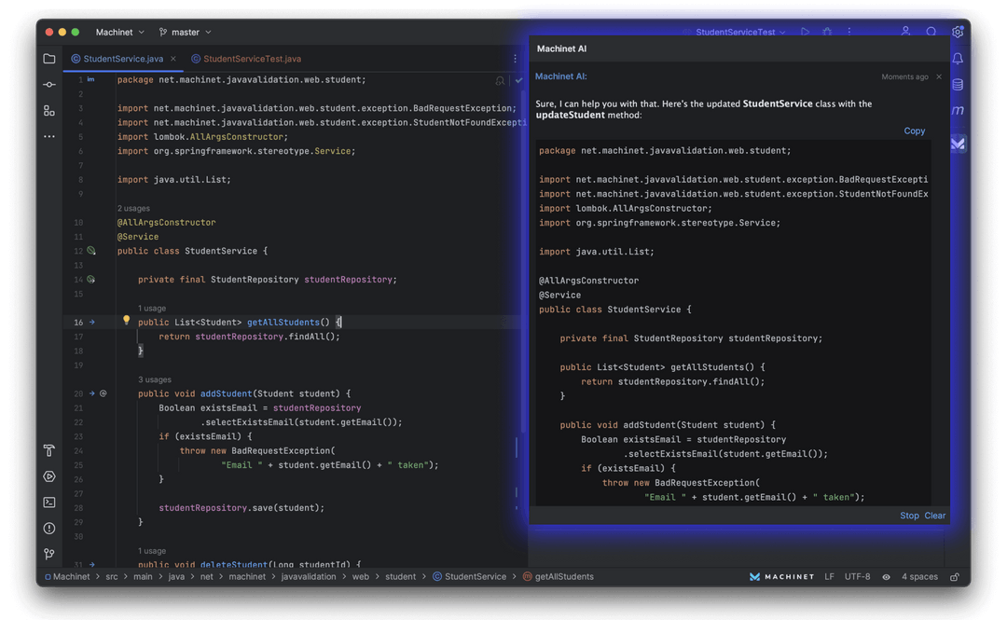Click the lightbulb quick-fix on line 16
Image resolution: width=1007 pixels, height=620 pixels.
point(127,321)
